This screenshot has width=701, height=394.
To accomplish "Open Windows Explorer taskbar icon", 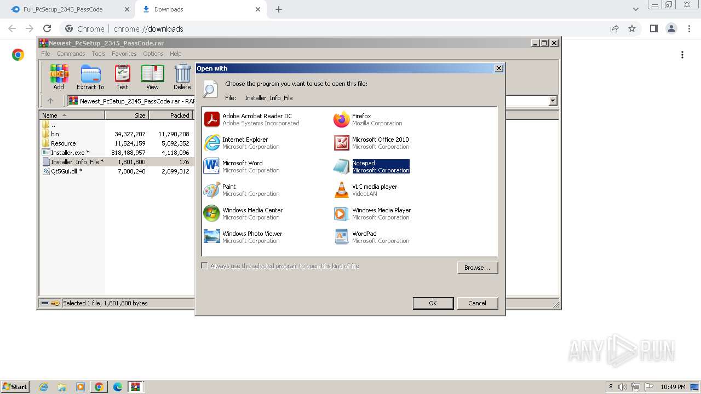I will pos(62,387).
